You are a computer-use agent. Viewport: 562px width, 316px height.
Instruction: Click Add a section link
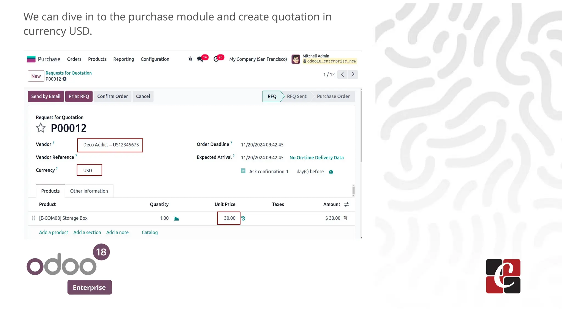(87, 233)
